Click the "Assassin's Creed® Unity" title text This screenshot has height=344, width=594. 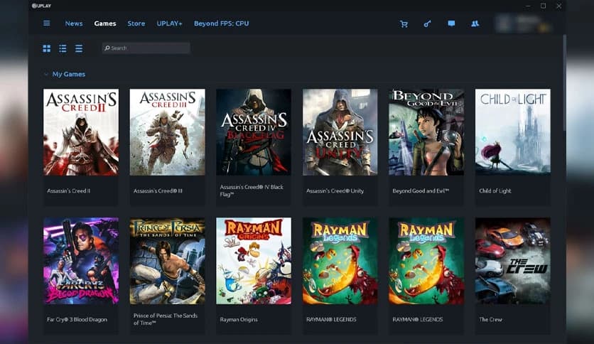click(335, 191)
